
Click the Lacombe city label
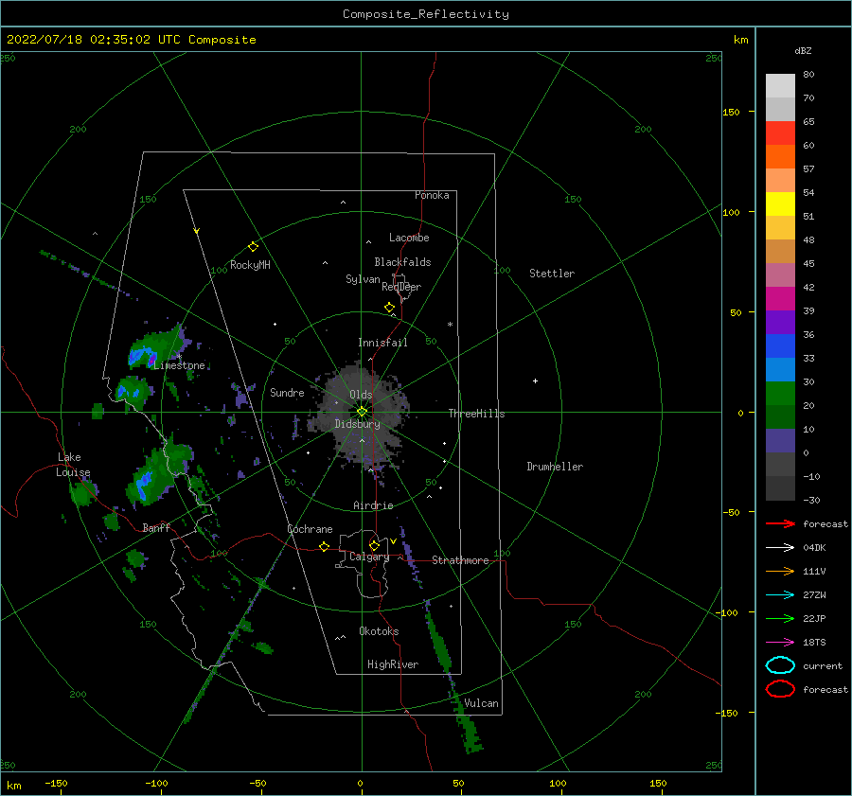(x=409, y=238)
